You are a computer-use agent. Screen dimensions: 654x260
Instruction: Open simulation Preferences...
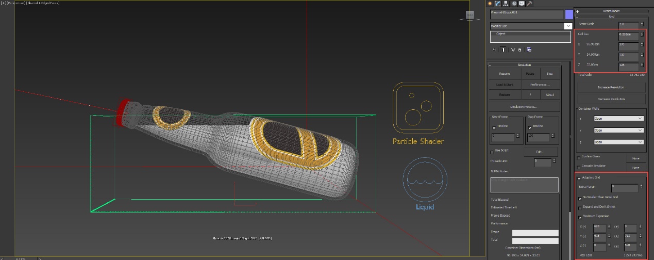tap(540, 84)
